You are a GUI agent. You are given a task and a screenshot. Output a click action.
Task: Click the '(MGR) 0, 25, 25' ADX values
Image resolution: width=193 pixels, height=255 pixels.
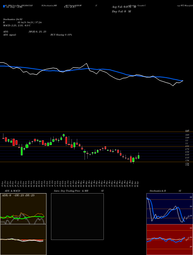[x=37, y=32]
